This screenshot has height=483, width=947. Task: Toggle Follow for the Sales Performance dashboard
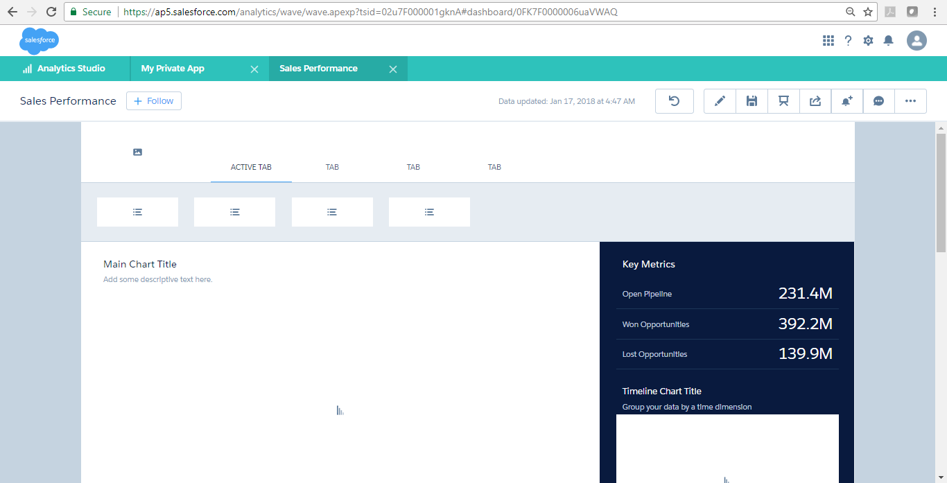pyautogui.click(x=153, y=100)
